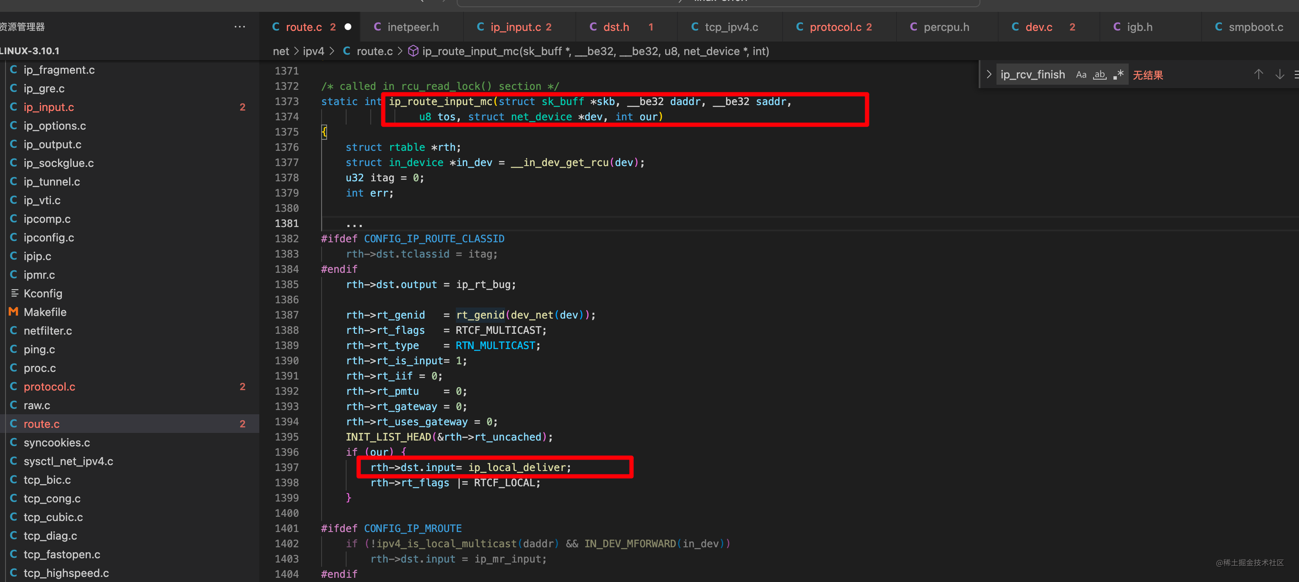Click ipv4 breadcrumb segment
This screenshot has height=582, width=1299.
click(313, 51)
